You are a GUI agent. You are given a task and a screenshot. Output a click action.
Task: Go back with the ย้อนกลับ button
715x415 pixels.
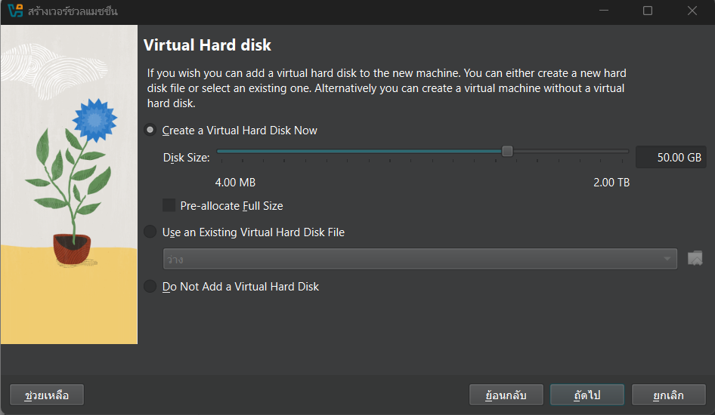click(505, 395)
